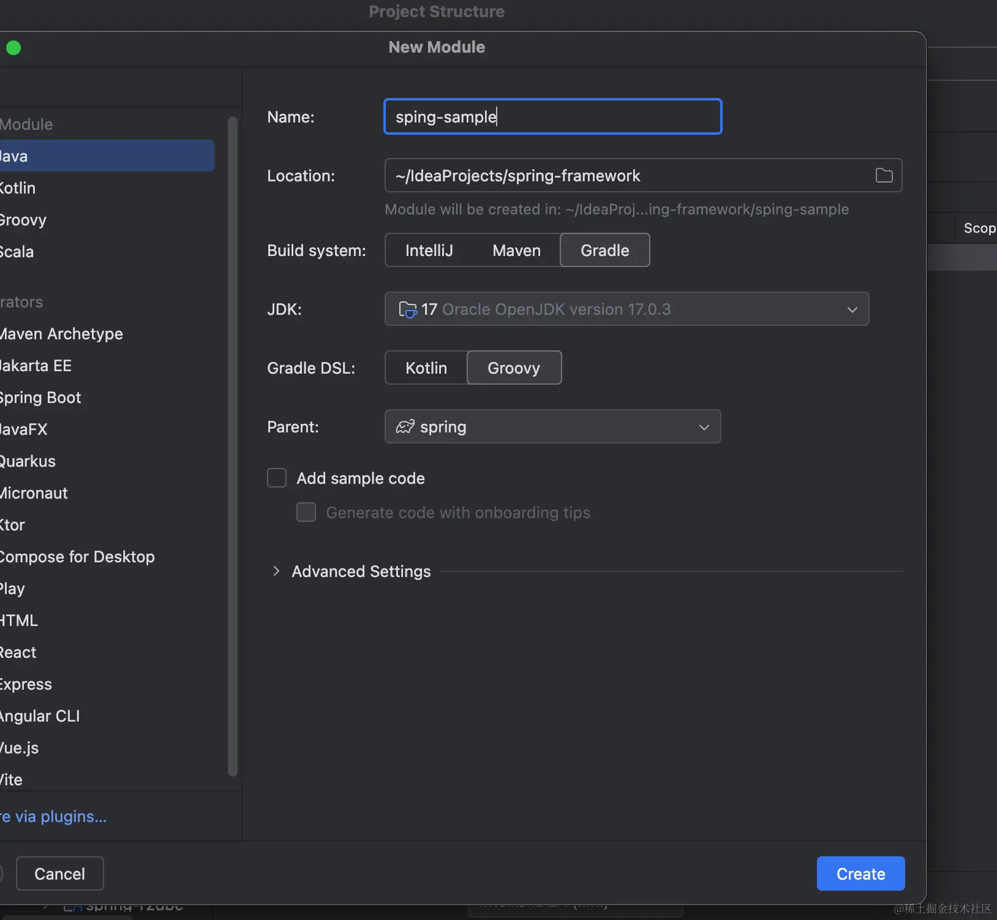Image resolution: width=997 pixels, height=920 pixels.
Task: Click the green window maximize button
Action: coord(13,48)
